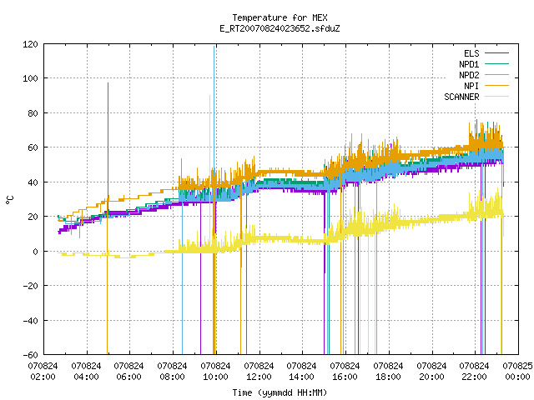This screenshot has height=400, width=534.
Task: Click the green NPD1 legend line sample
Action: (496, 63)
